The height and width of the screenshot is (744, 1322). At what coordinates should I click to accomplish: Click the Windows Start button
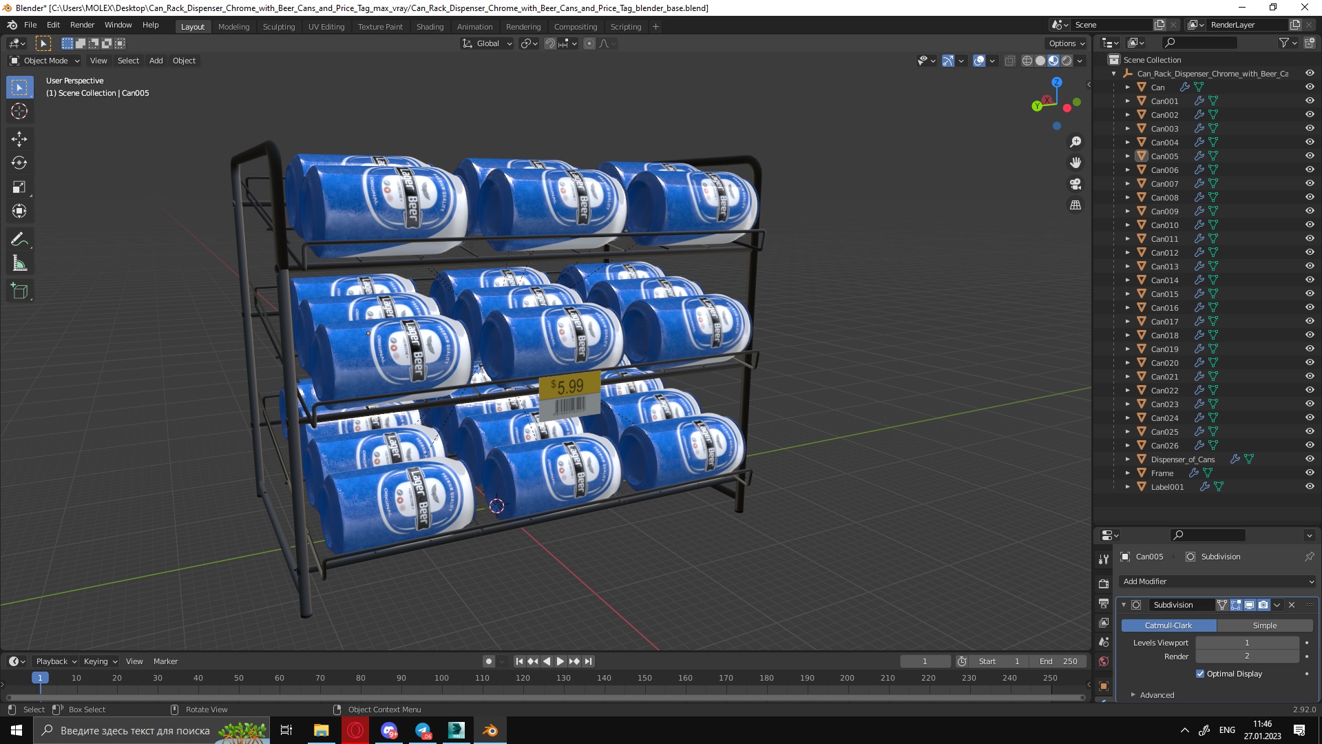pos(17,730)
